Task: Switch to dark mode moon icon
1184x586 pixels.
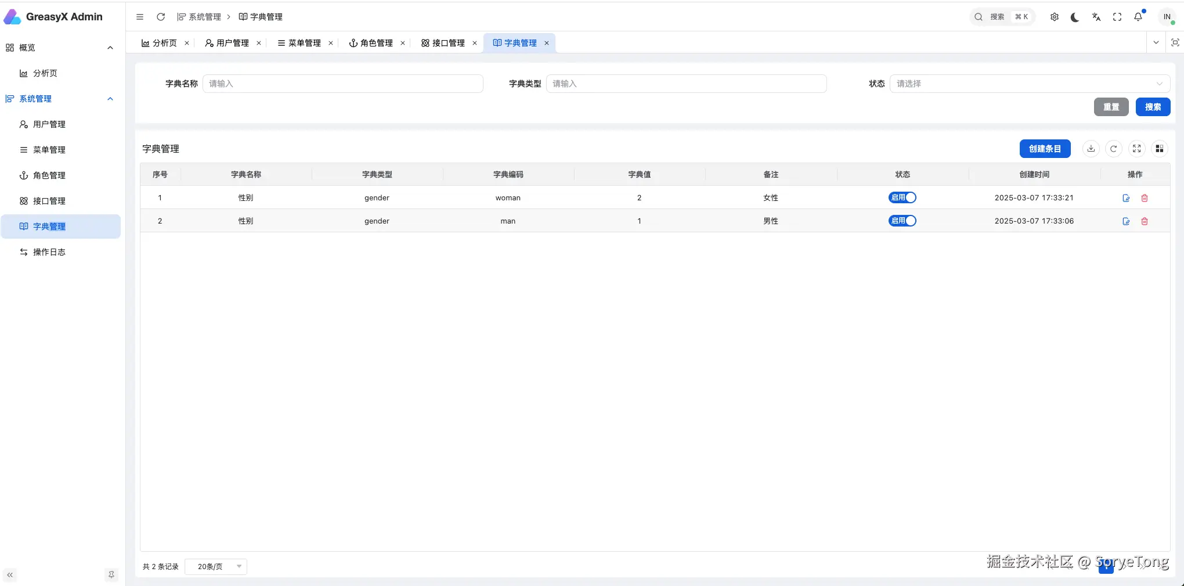Action: point(1075,17)
